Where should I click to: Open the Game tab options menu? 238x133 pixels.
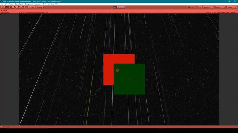pyautogui.click(x=237, y=10)
